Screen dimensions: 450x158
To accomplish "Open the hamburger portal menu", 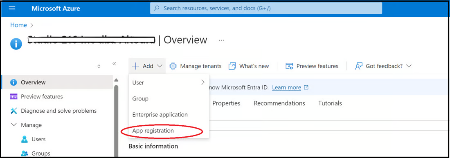I will 12,8.
